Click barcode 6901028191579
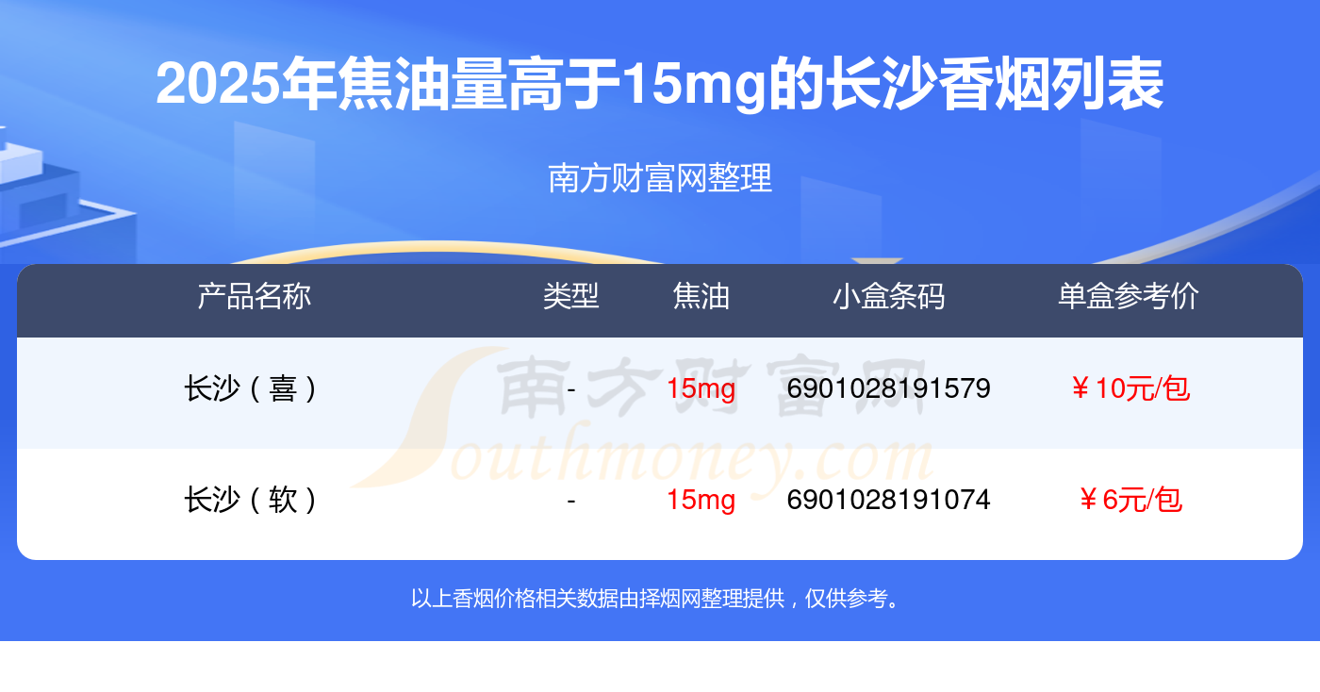 pos(889,388)
